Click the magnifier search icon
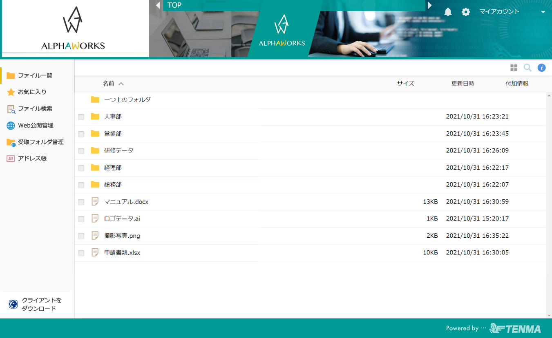The image size is (552, 338). pos(527,68)
